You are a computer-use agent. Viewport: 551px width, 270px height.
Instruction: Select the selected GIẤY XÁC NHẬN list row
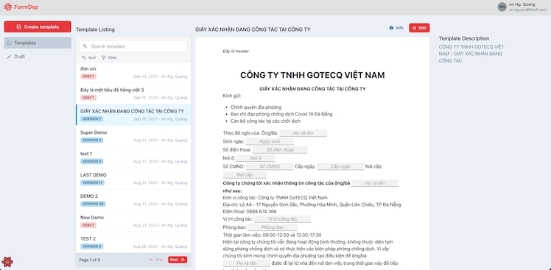(133, 115)
